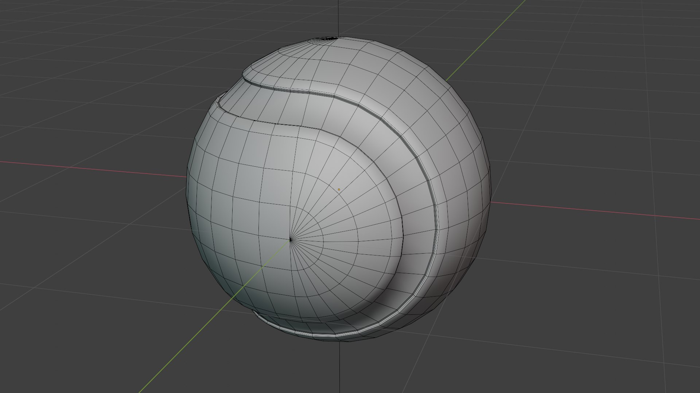Click the green Y axis line behind the ball
Screen dimensions: 700x393
pyautogui.click(x=485, y=41)
